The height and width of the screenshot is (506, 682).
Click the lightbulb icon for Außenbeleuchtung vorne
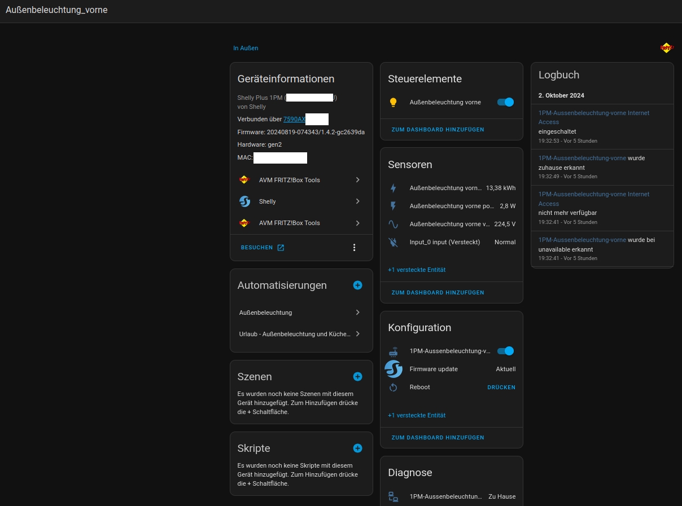[394, 102]
